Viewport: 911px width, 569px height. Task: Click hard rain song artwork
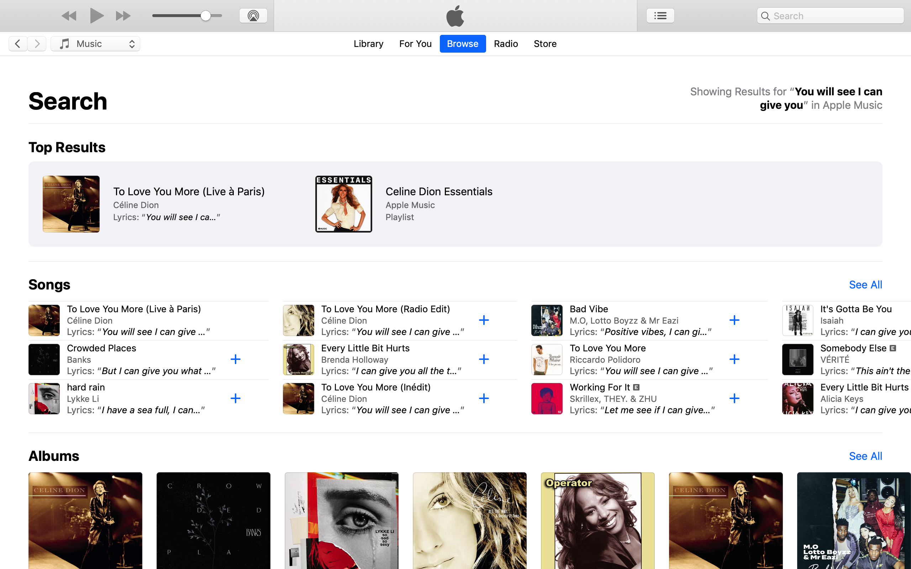click(x=44, y=399)
